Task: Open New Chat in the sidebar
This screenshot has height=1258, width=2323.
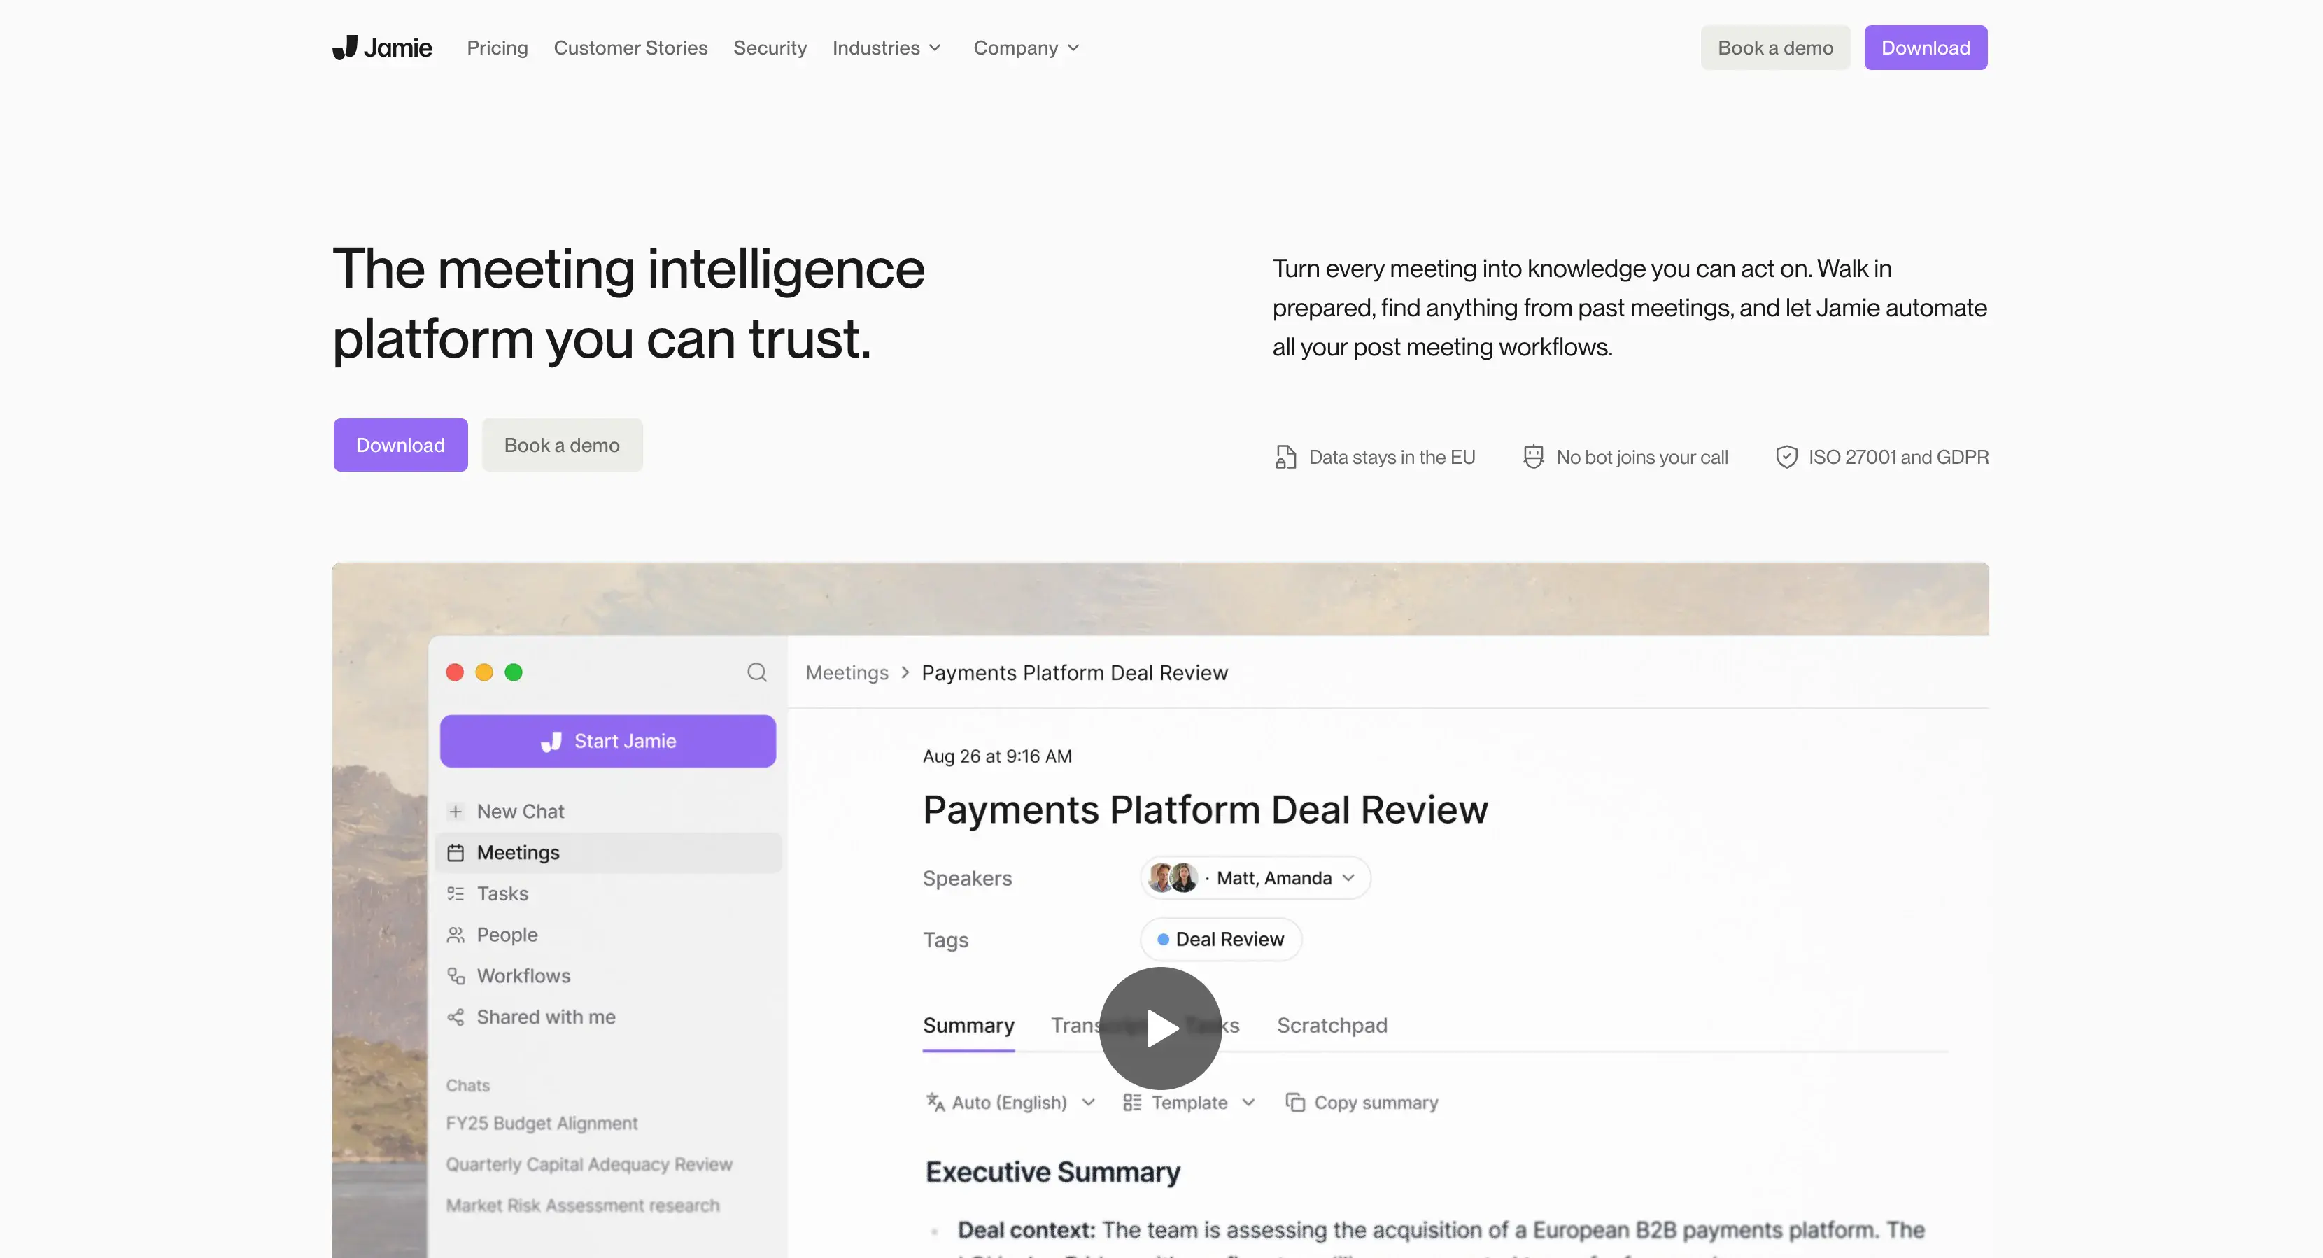Action: pos(521,812)
